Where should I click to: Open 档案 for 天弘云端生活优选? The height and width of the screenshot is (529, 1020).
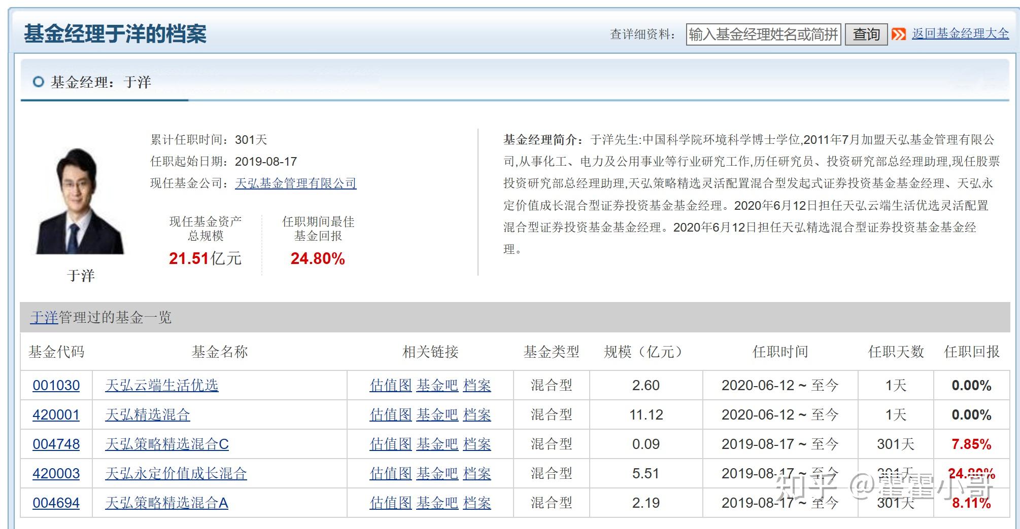pyautogui.click(x=477, y=386)
